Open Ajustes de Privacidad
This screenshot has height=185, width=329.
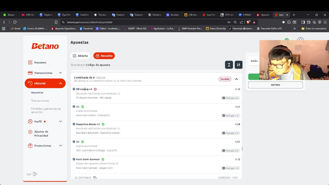pyautogui.click(x=41, y=134)
